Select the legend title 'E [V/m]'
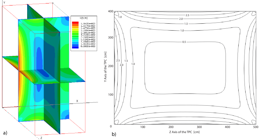 (84, 18)
